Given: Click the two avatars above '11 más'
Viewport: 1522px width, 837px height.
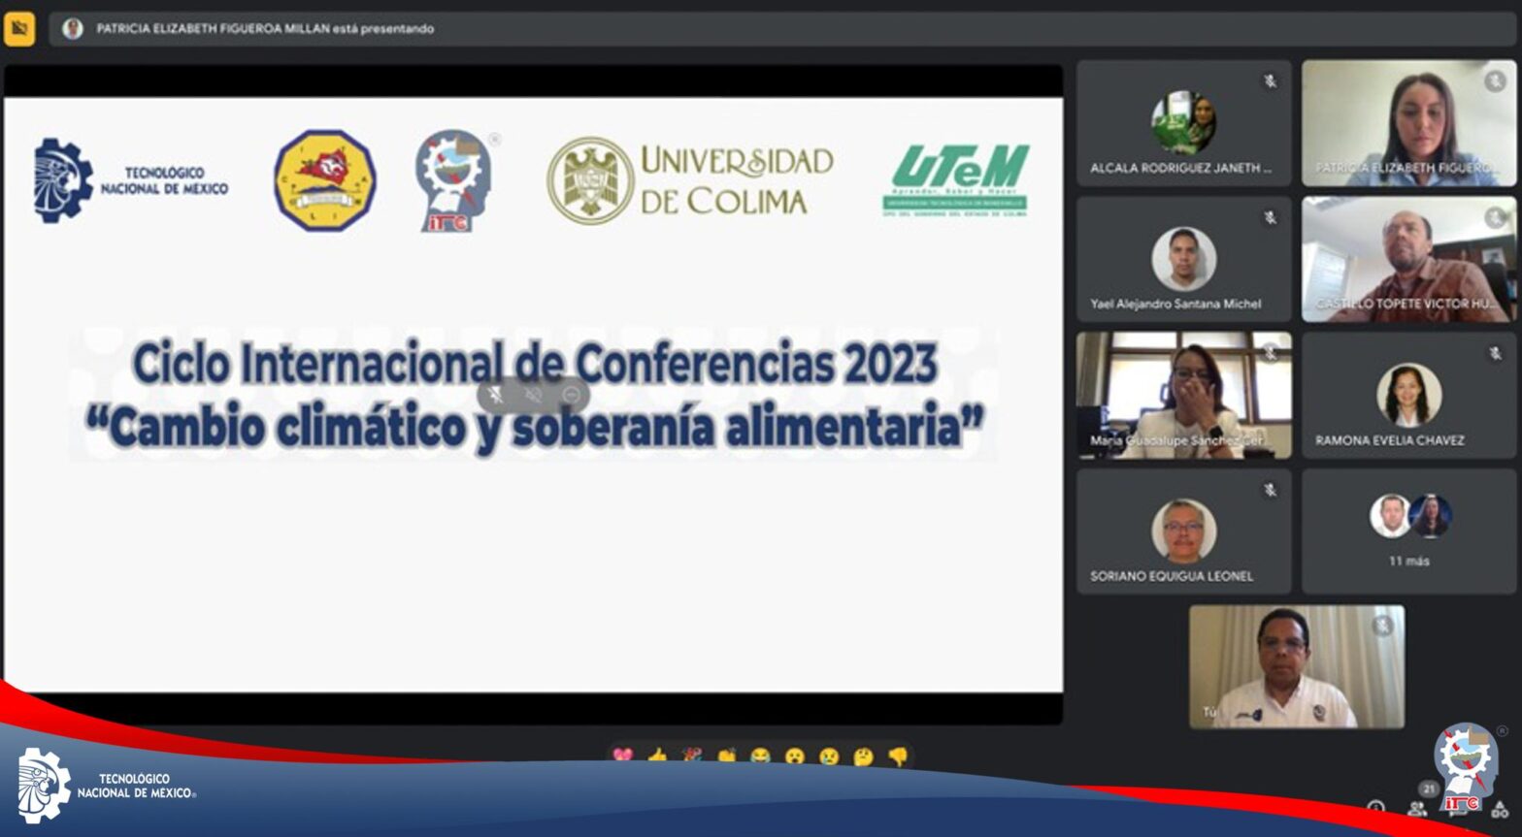Looking at the screenshot, I should point(1410,516).
